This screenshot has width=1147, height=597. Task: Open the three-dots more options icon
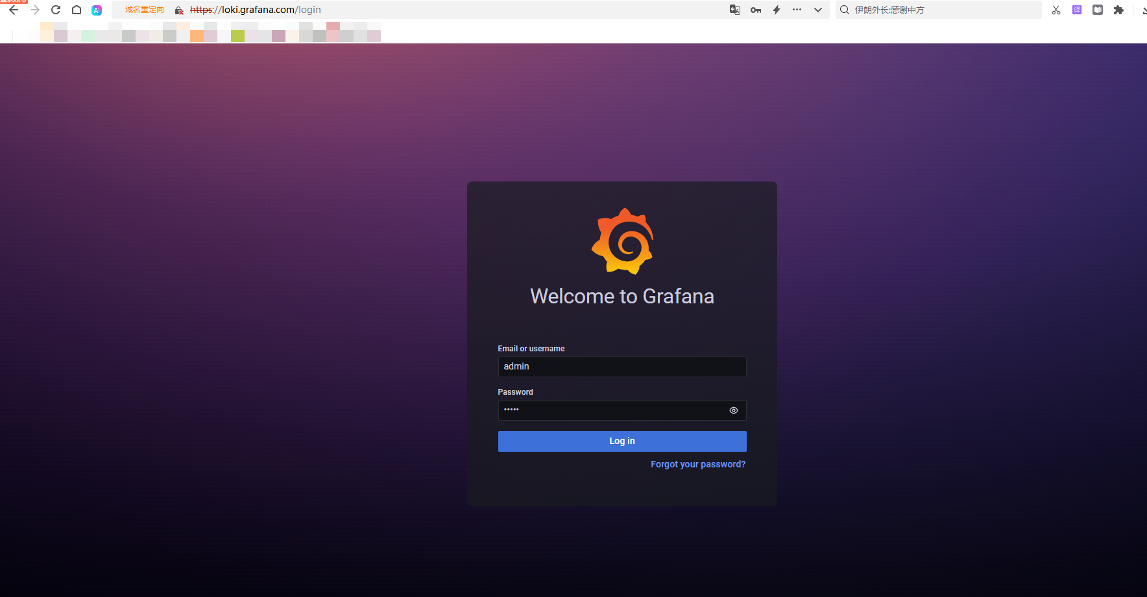click(x=797, y=10)
